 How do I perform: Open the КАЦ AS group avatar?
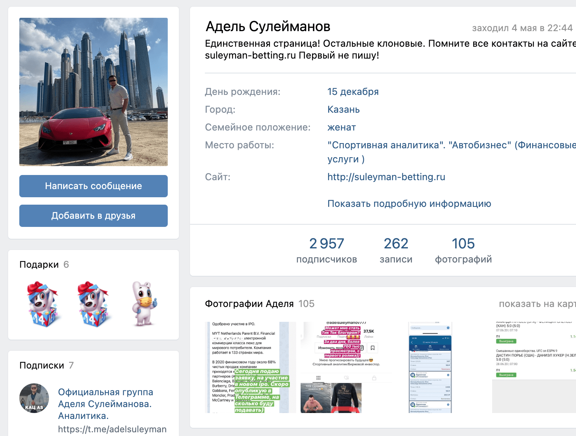(34, 398)
